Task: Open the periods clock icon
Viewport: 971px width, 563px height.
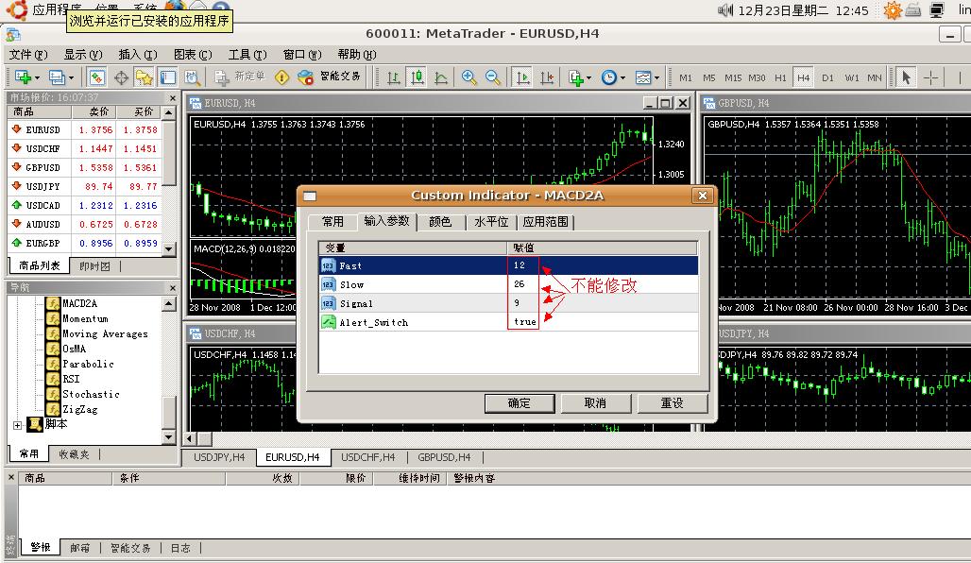Action: click(609, 77)
